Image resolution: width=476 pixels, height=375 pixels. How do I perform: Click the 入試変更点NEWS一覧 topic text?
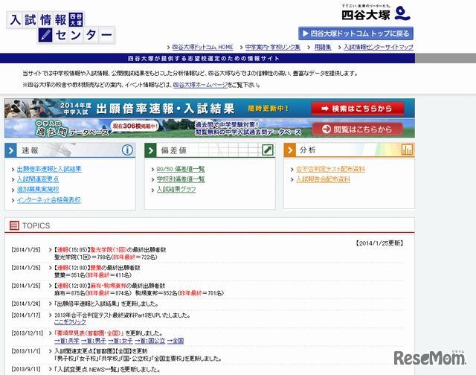point(107,370)
